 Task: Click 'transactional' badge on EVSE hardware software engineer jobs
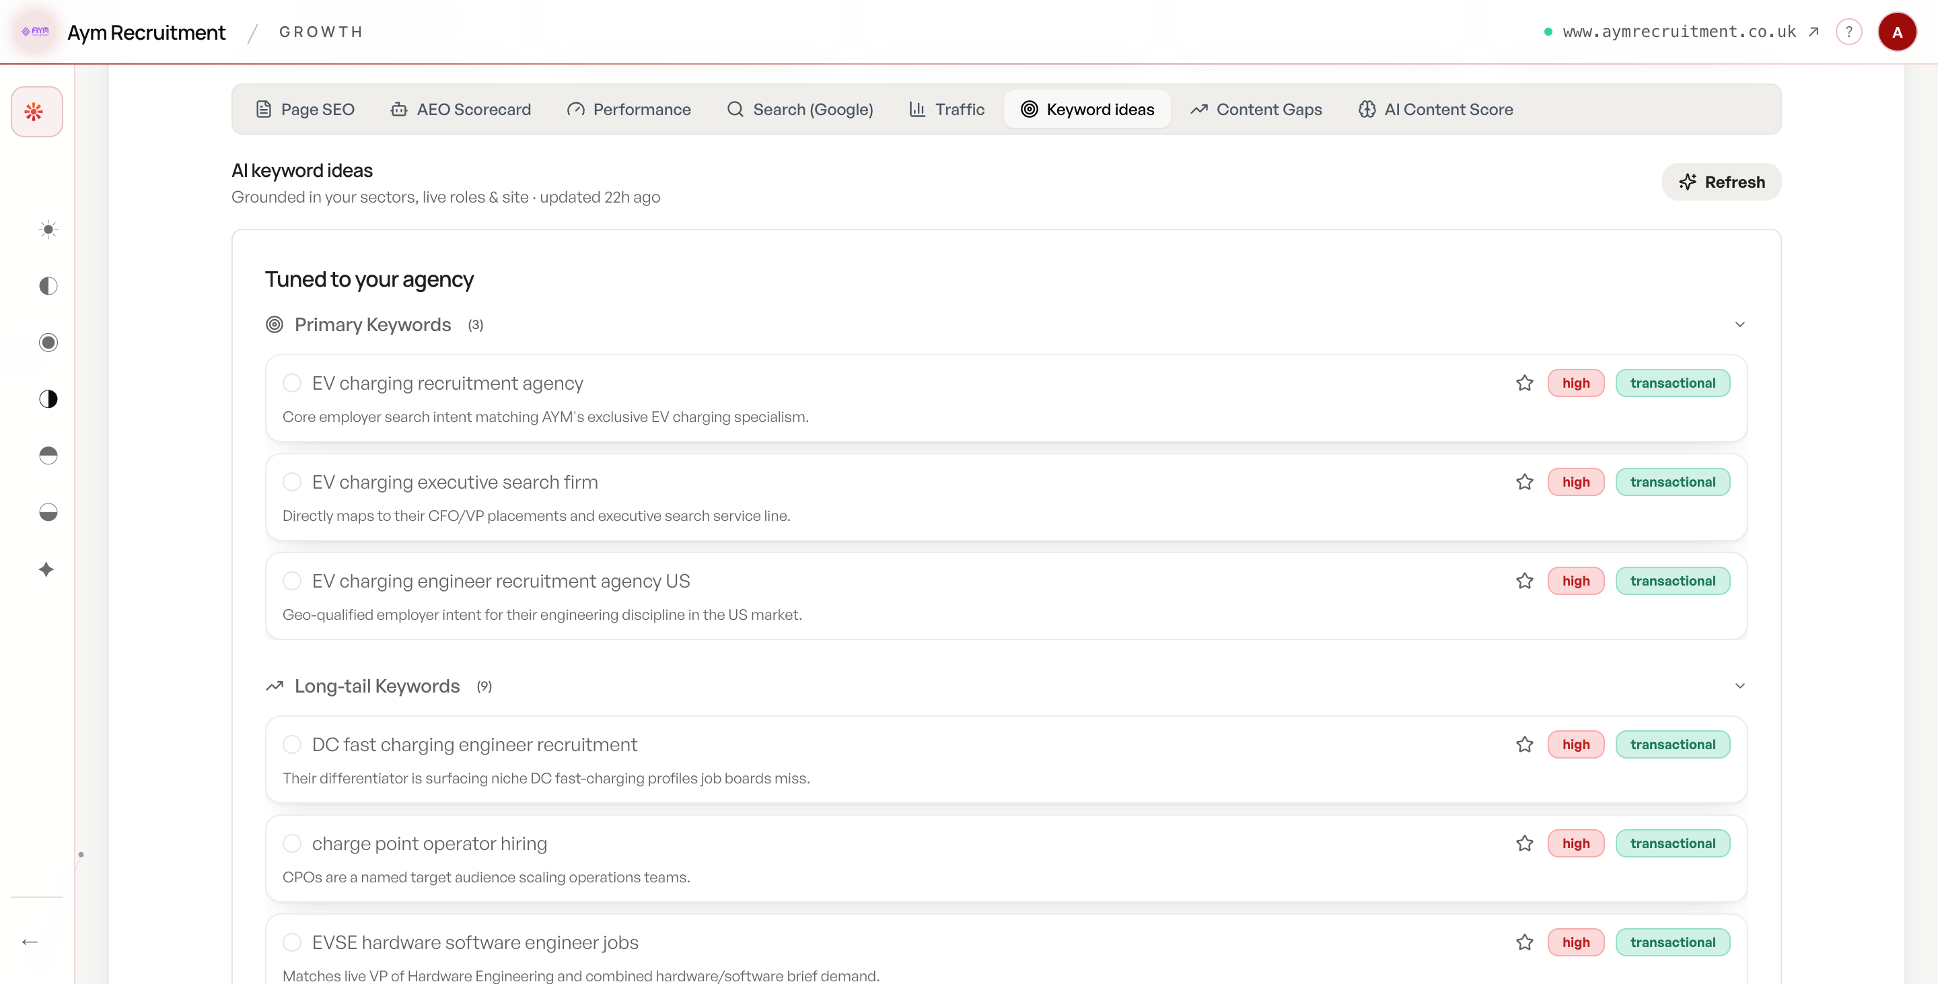pyautogui.click(x=1672, y=942)
